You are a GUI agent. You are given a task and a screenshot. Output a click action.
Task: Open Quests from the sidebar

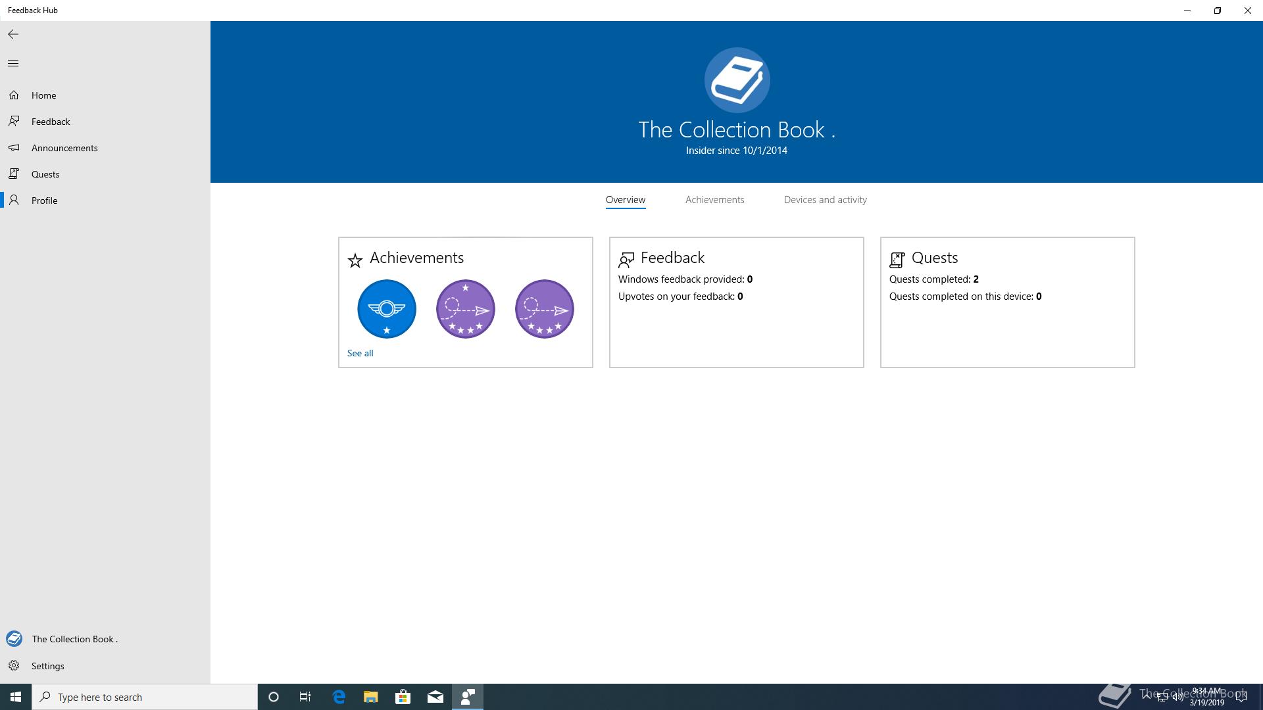point(45,174)
